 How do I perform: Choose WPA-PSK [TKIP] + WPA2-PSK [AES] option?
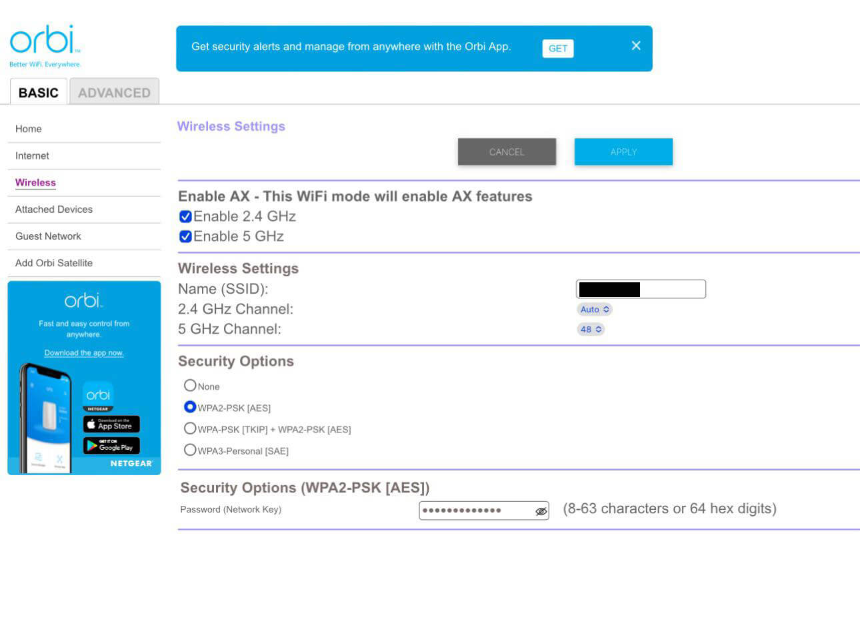(x=190, y=428)
